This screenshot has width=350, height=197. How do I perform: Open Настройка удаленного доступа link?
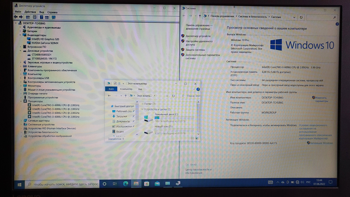pos(199,43)
